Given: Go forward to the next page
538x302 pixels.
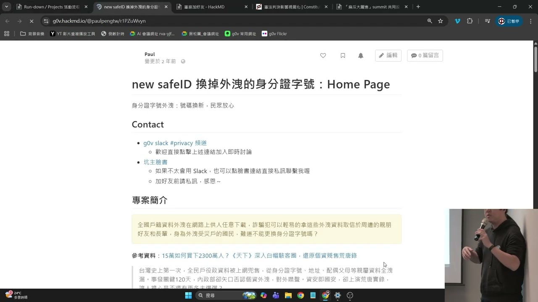Looking at the screenshot, I should click(19, 21).
